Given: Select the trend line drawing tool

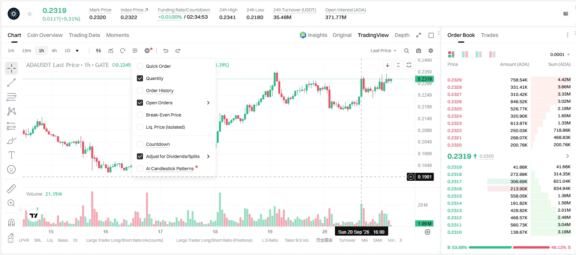Looking at the screenshot, I should [11, 83].
